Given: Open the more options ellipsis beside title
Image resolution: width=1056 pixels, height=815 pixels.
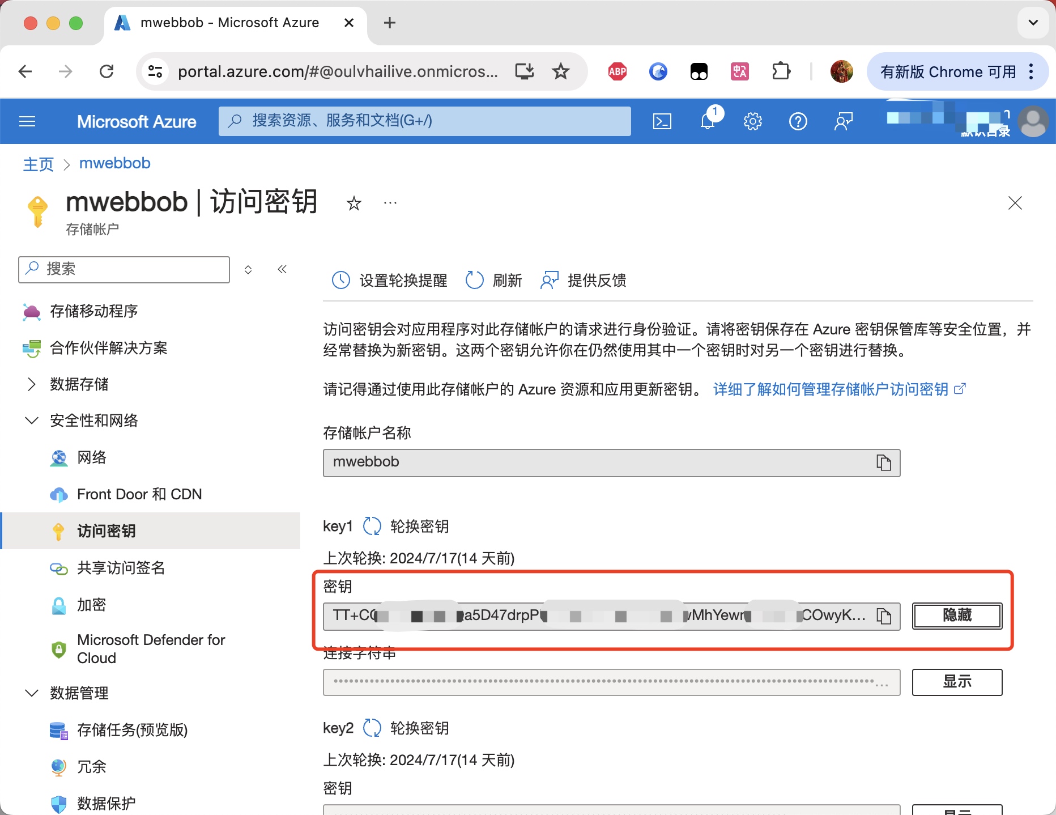Looking at the screenshot, I should coord(390,203).
